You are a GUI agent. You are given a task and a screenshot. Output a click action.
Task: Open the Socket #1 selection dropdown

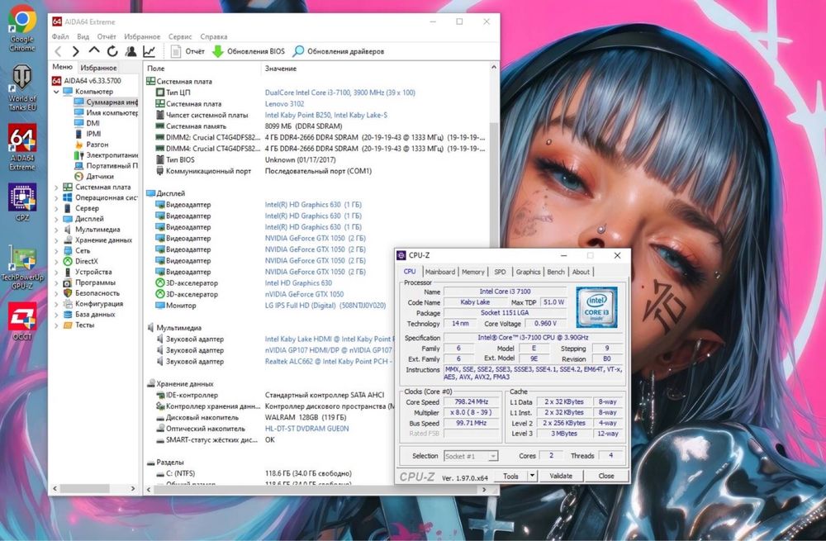point(471,456)
